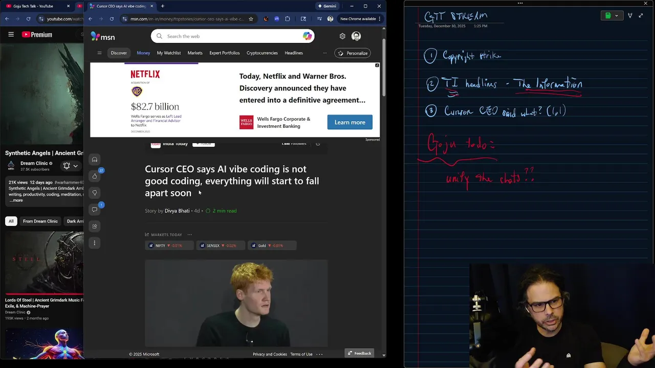Open My Watchlist tab
Screen dimensions: 655x368
[x=169, y=53]
